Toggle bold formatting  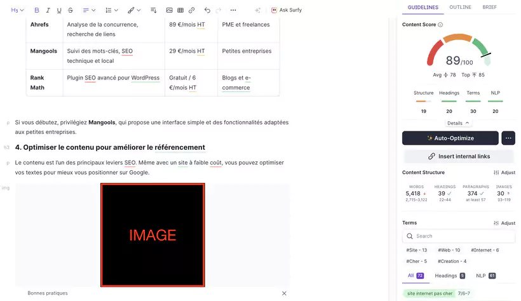[x=37, y=10]
